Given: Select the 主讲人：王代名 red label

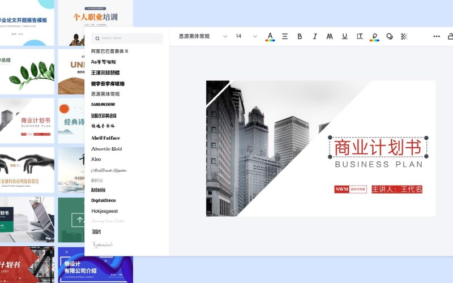Looking at the screenshot, I should tap(397, 190).
